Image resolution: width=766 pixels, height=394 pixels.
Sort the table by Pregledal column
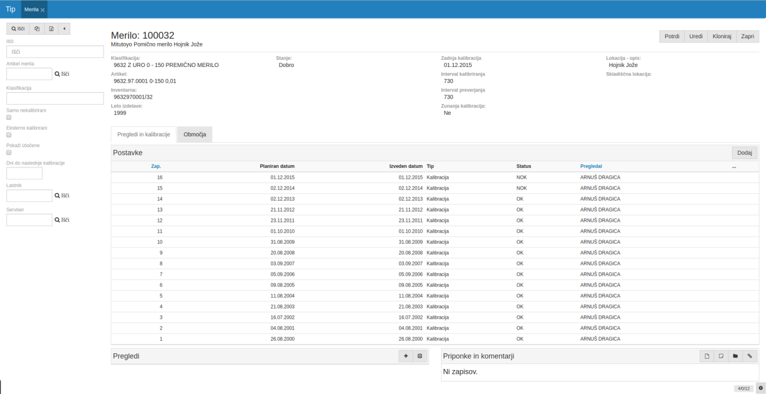[x=591, y=166]
